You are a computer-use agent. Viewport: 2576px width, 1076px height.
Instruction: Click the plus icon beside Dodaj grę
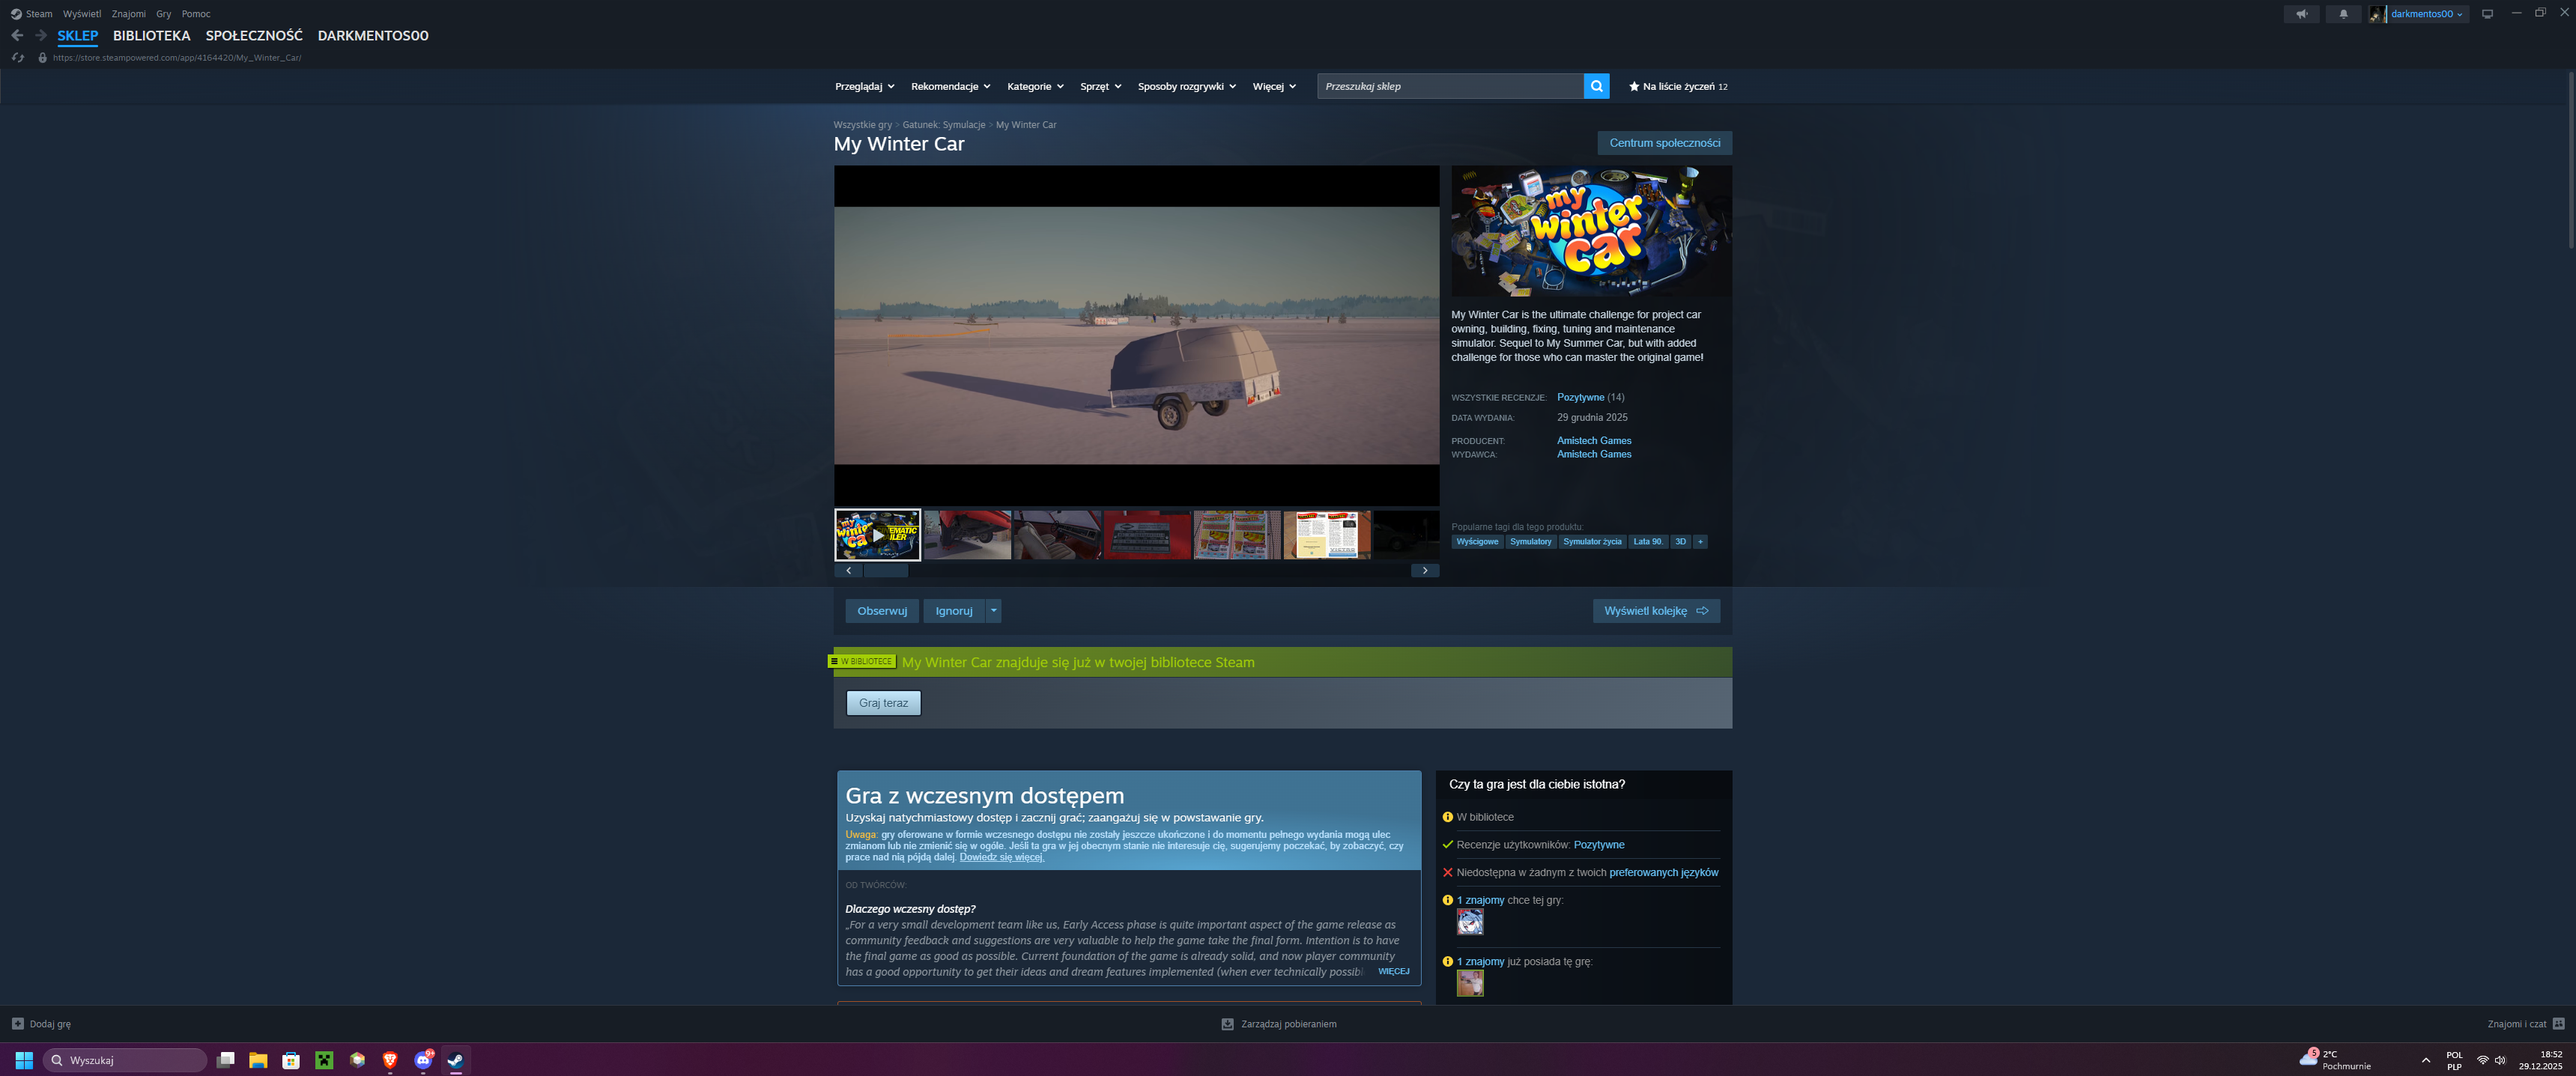(x=17, y=1024)
